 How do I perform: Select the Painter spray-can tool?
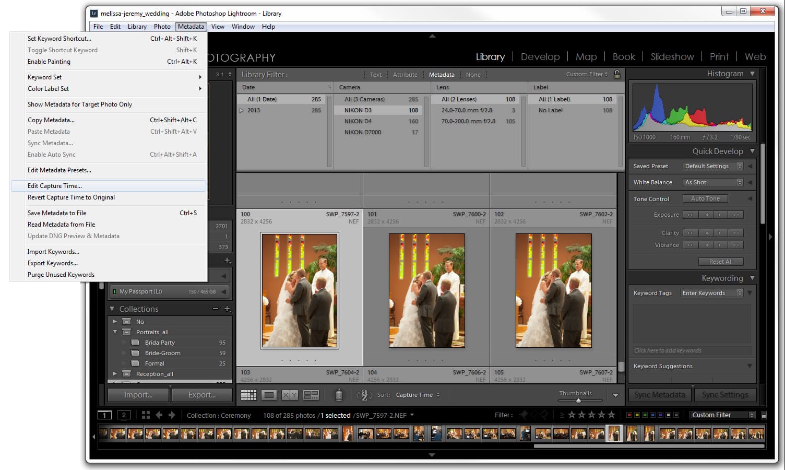(339, 395)
